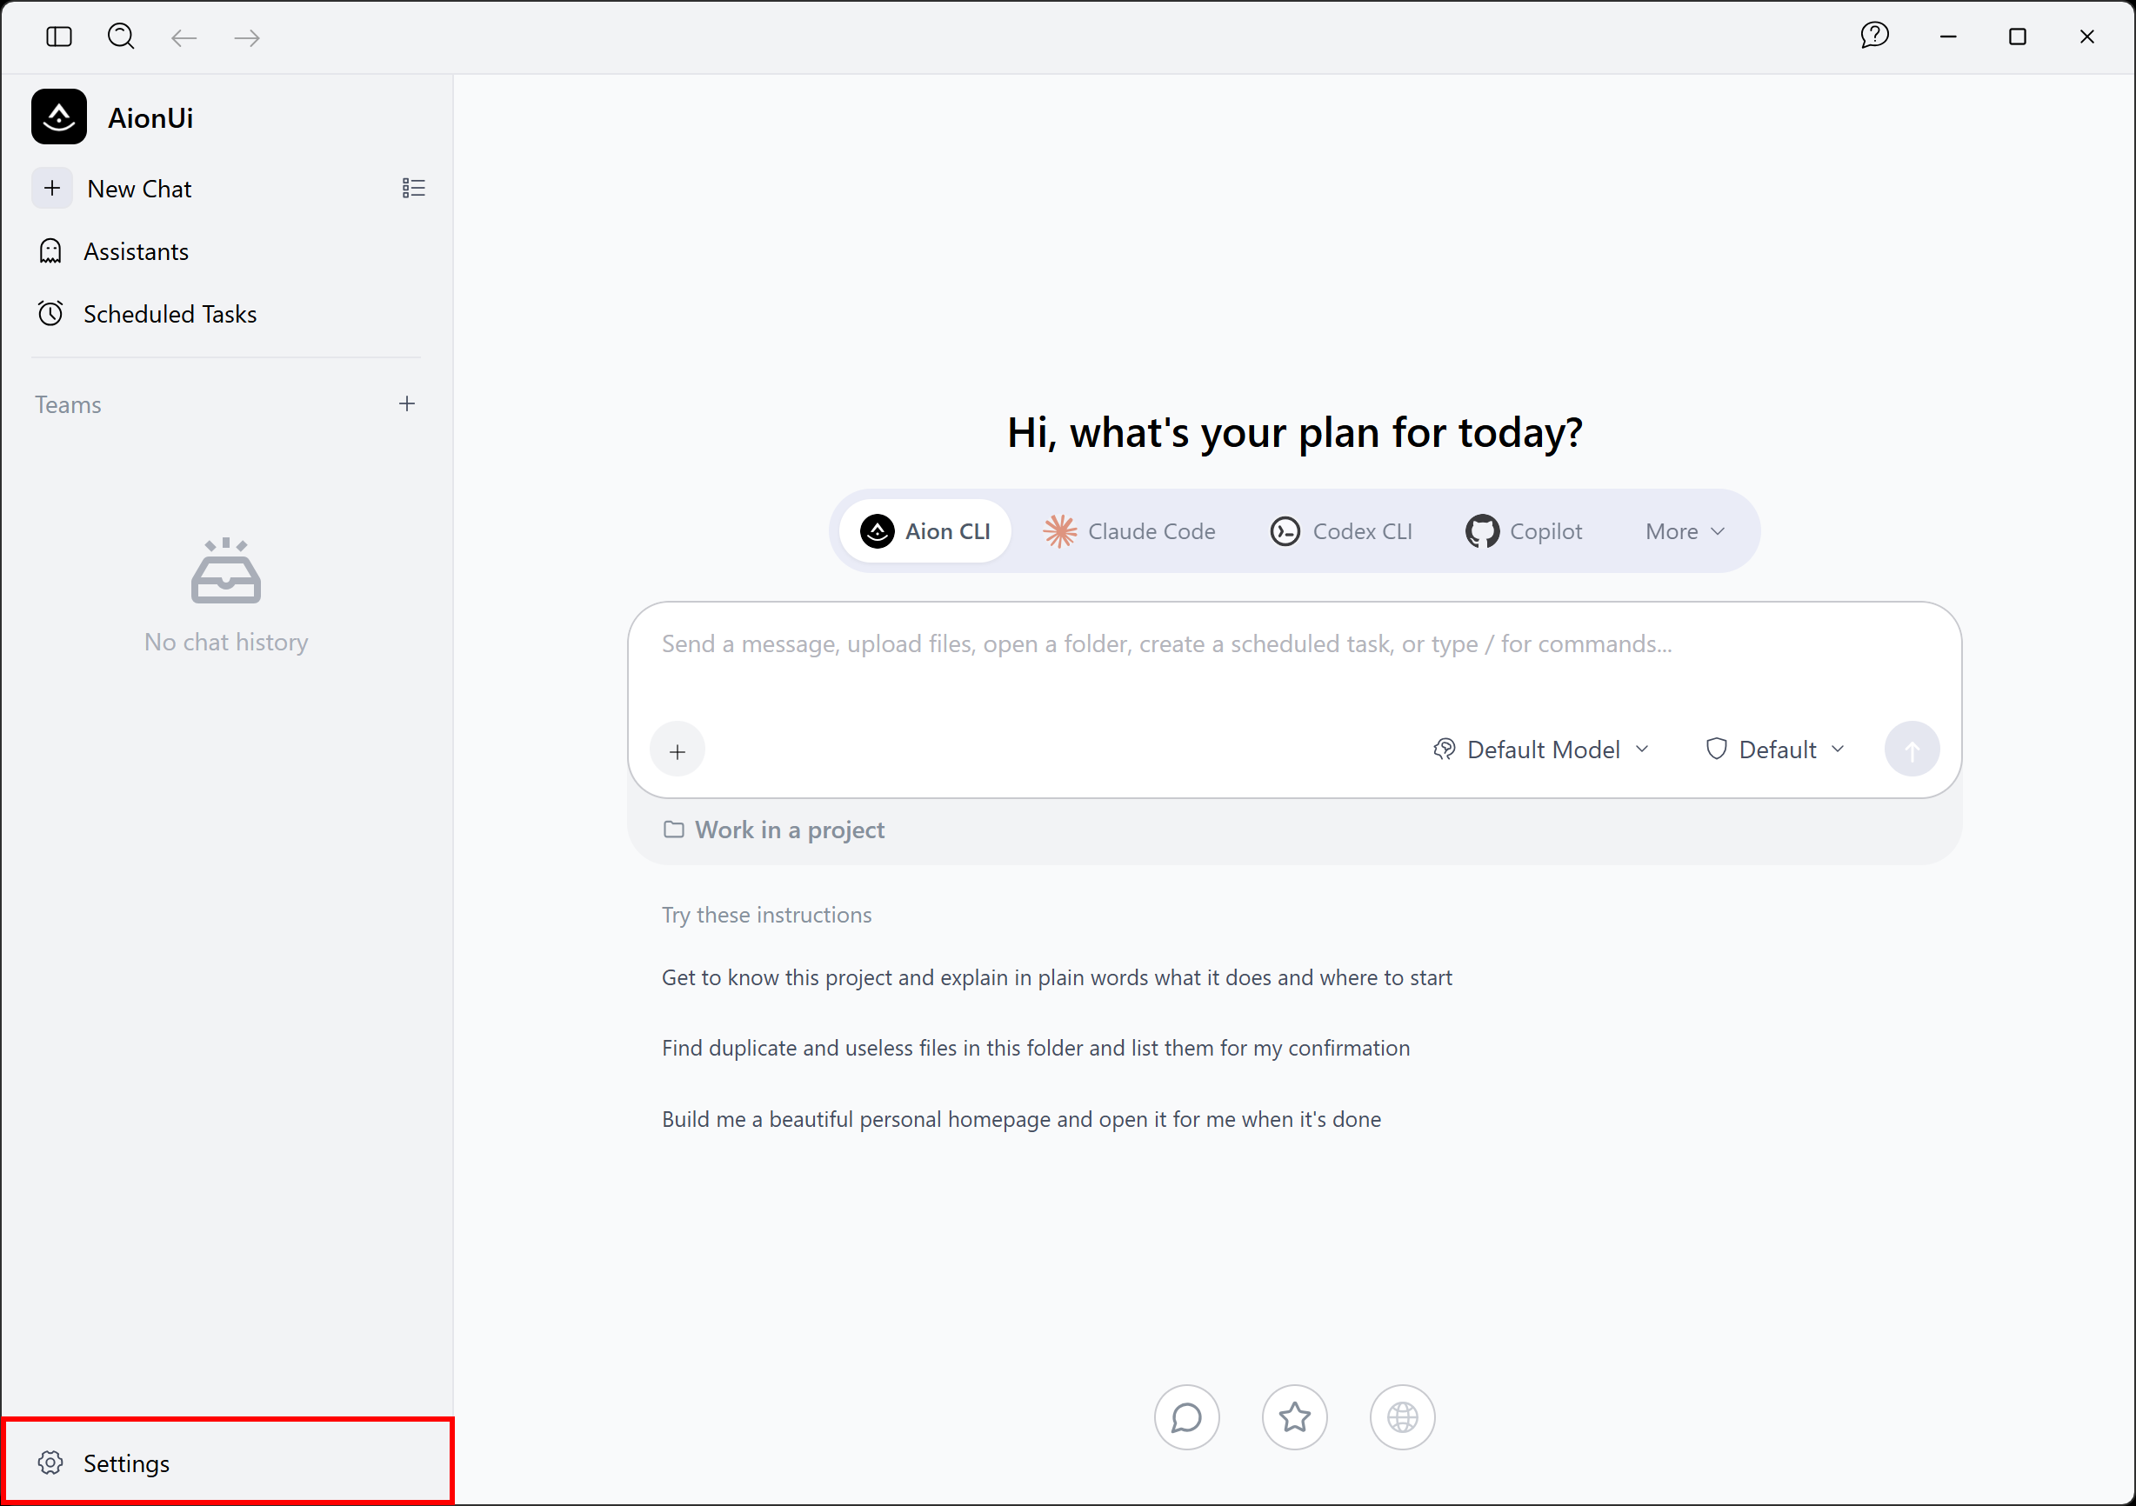Open the chat list batch-manage icon

(413, 188)
